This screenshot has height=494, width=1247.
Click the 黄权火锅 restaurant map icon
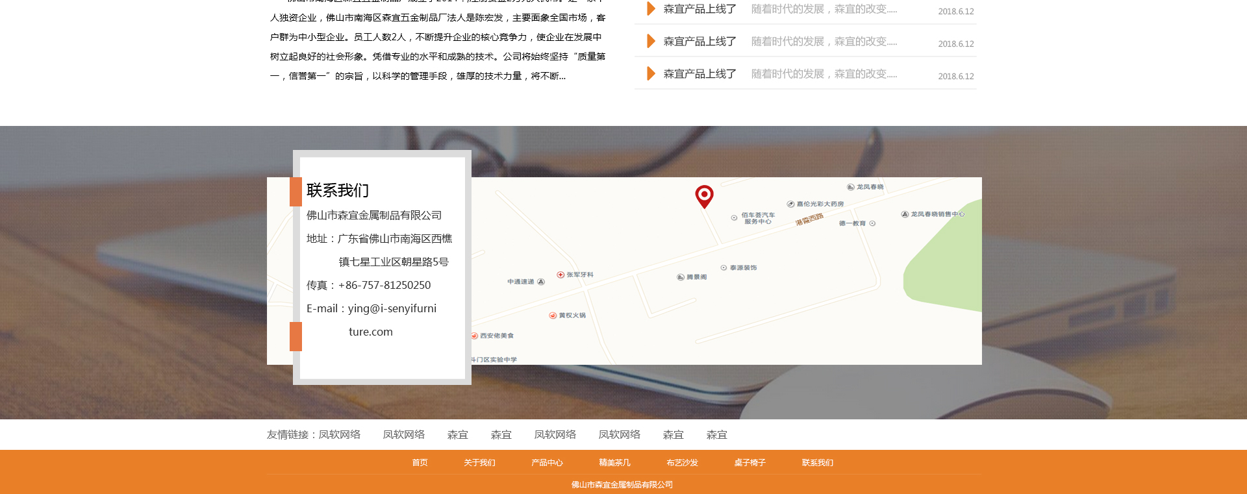tap(553, 315)
